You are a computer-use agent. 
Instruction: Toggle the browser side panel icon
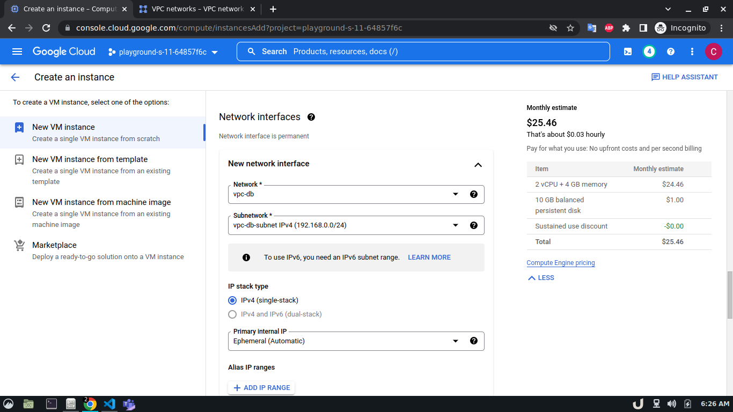(643, 28)
